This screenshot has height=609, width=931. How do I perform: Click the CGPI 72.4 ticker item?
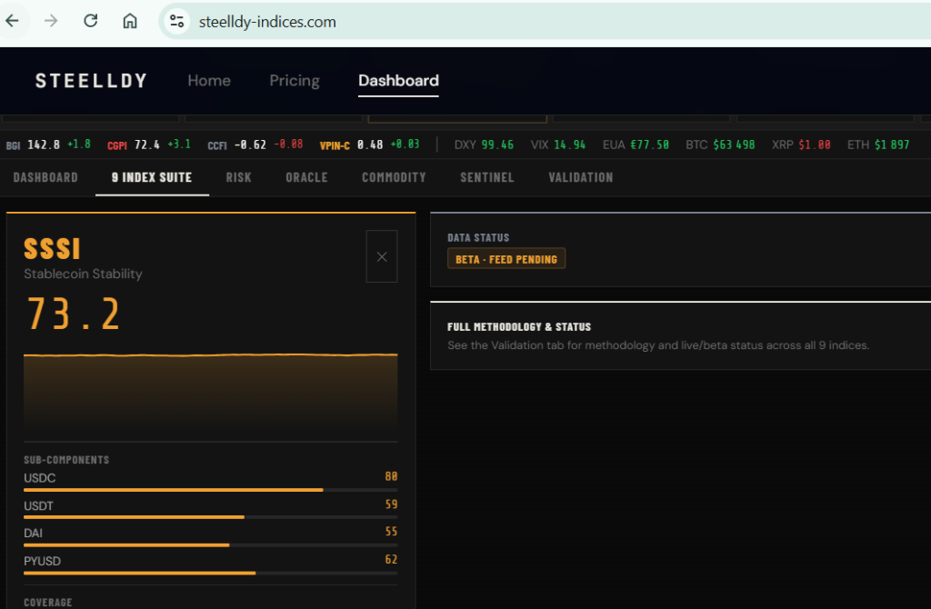(149, 145)
